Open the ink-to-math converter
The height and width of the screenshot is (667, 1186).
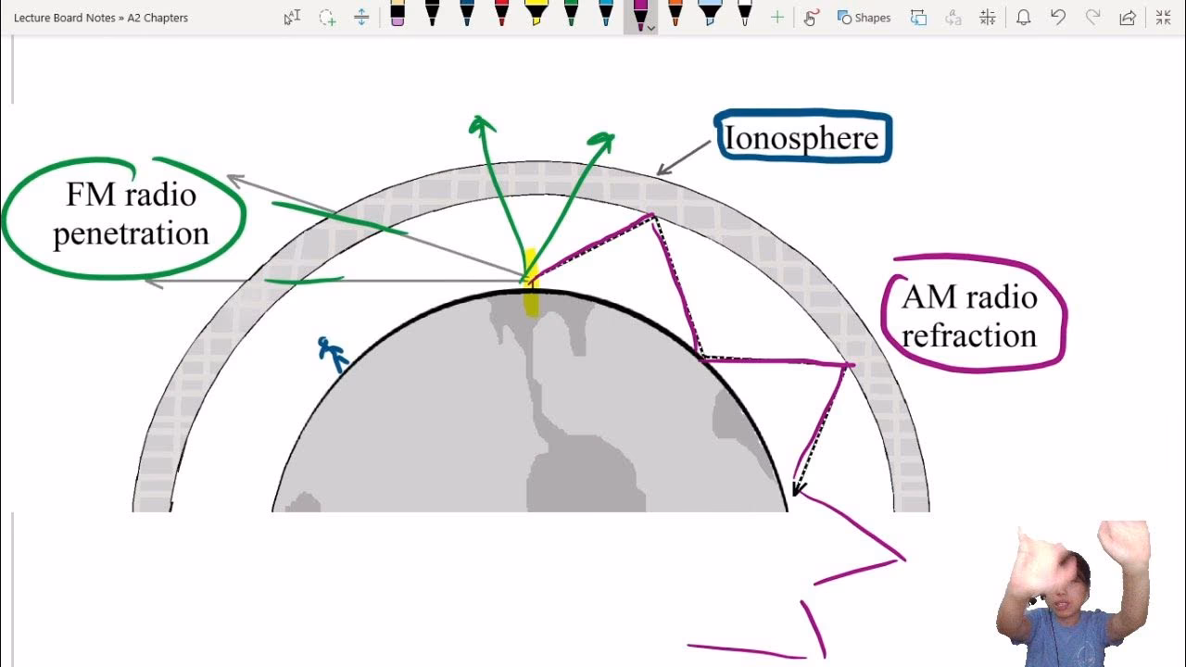click(x=988, y=17)
